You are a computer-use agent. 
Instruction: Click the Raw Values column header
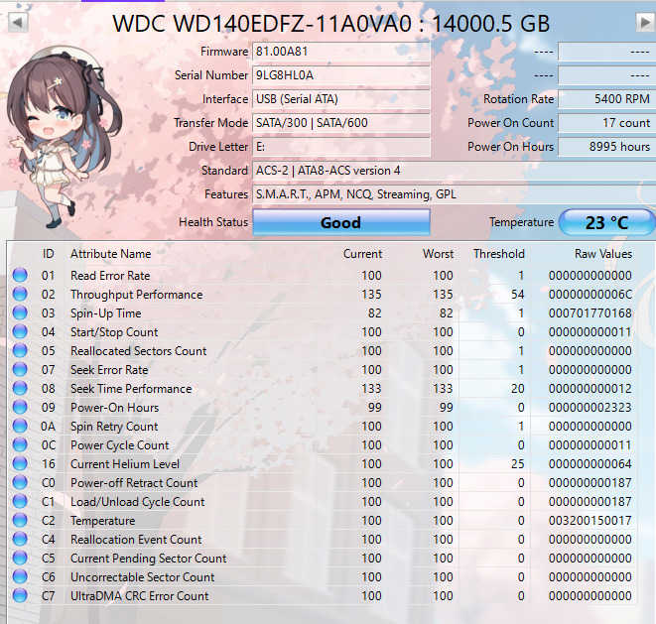click(602, 254)
